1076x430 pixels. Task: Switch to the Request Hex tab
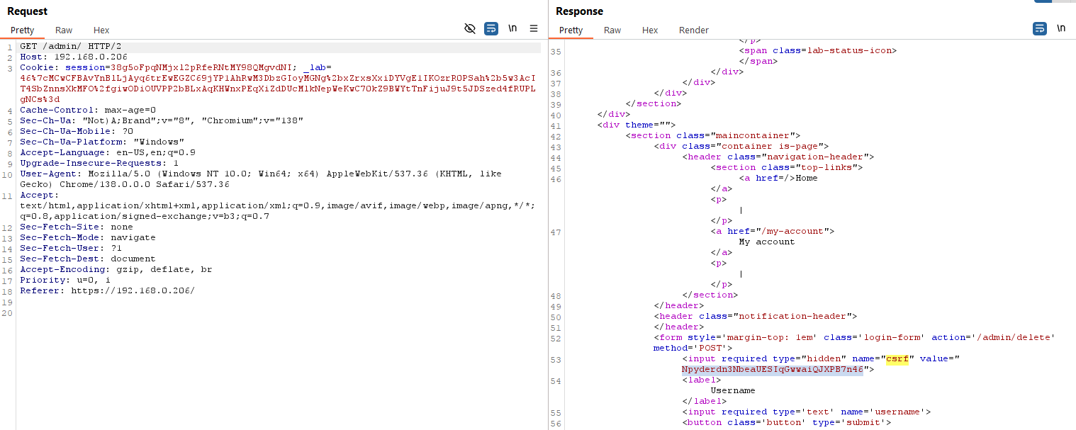click(101, 30)
